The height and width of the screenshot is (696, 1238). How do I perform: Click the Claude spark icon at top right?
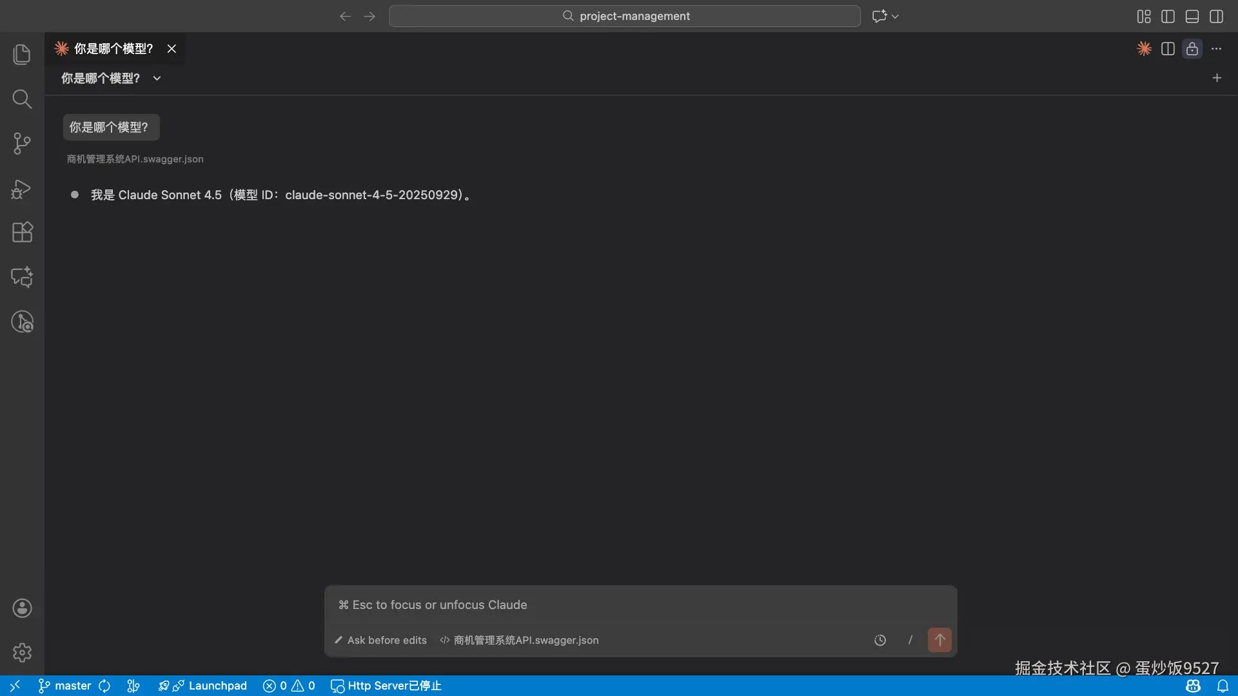coord(1144,49)
